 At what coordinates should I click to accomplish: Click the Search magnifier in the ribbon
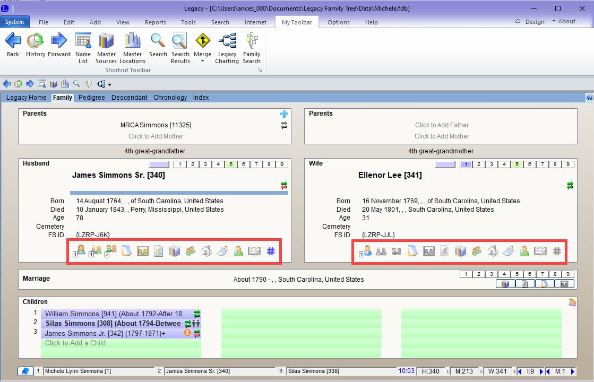point(158,45)
